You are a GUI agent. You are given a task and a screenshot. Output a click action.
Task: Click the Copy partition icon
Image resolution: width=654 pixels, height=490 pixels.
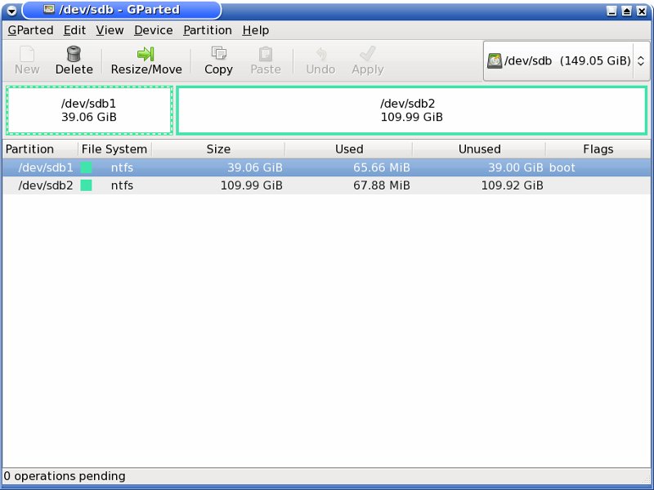click(x=218, y=54)
